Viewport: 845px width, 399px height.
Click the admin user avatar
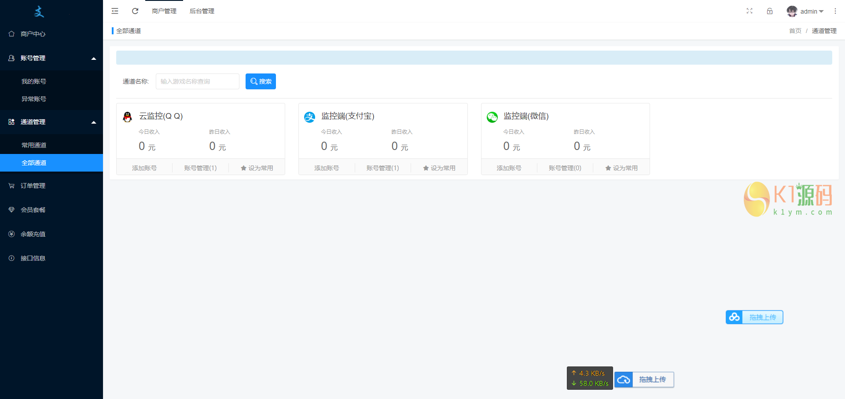[792, 11]
